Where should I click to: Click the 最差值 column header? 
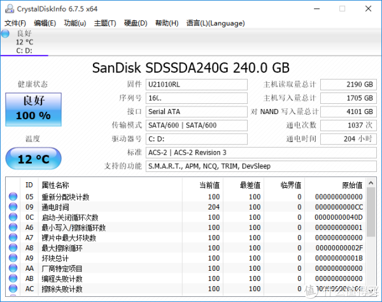coord(244,185)
